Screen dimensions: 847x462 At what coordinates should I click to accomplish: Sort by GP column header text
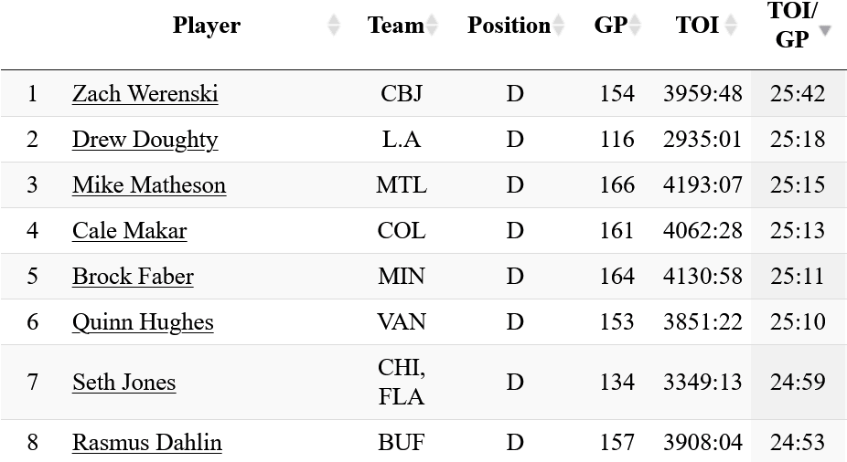point(610,26)
